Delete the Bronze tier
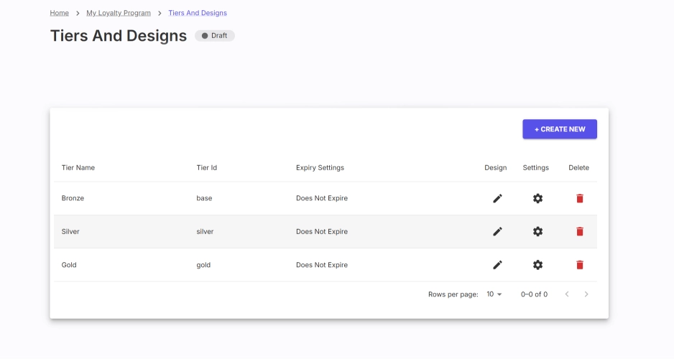 (580, 198)
